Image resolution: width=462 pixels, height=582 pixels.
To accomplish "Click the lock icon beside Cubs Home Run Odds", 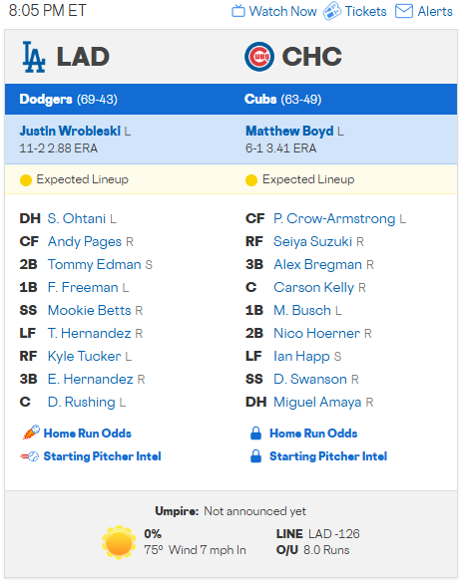I will [255, 434].
